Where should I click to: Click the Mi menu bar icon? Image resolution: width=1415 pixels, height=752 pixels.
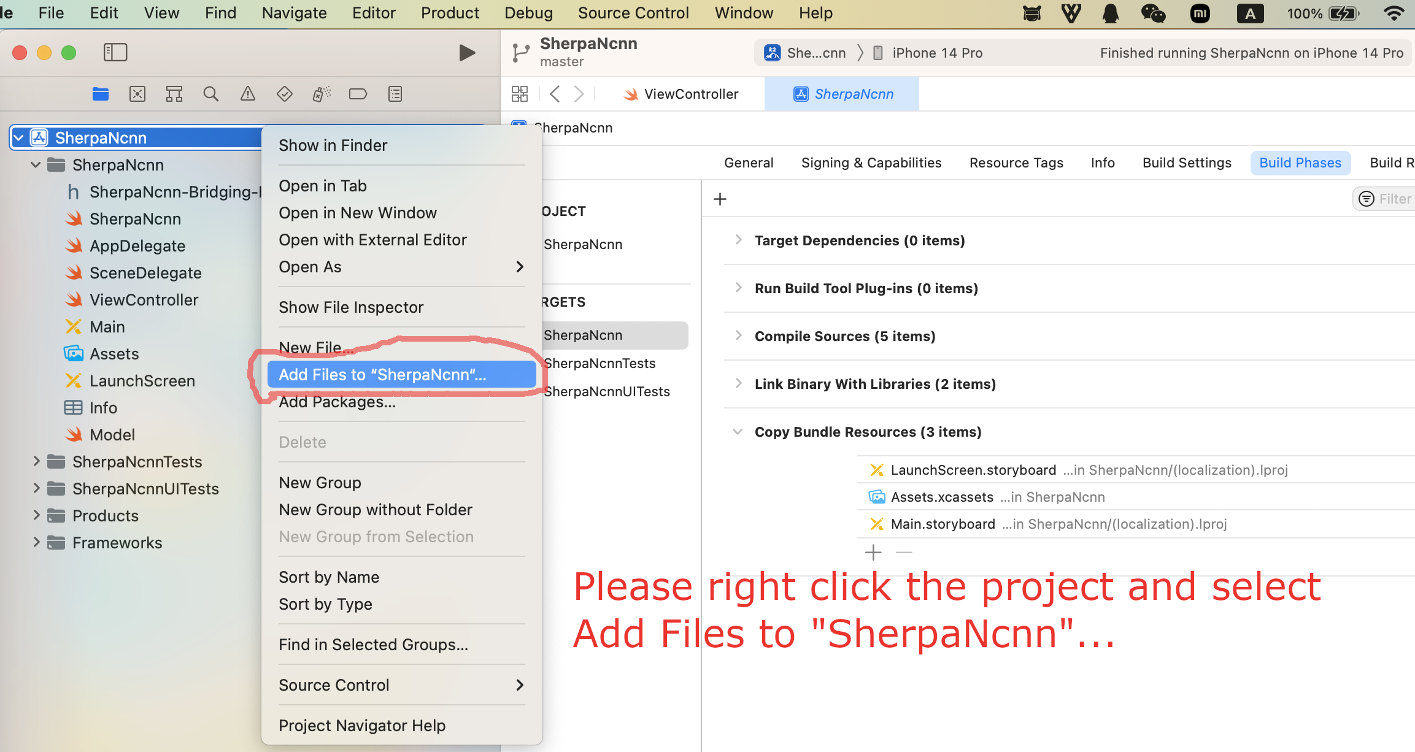pyautogui.click(x=1200, y=13)
